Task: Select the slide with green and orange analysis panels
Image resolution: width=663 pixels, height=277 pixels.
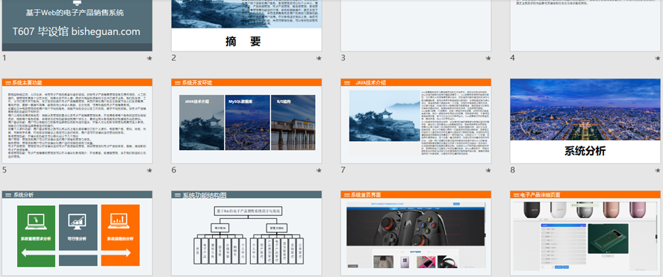Action: pyautogui.click(x=77, y=234)
